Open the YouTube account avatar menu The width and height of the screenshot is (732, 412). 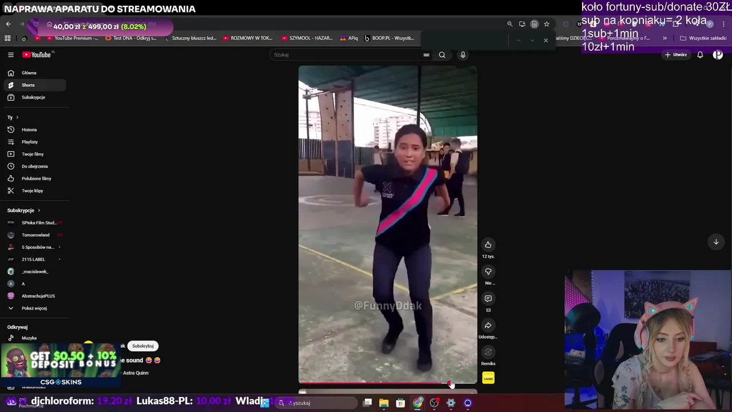point(718,55)
